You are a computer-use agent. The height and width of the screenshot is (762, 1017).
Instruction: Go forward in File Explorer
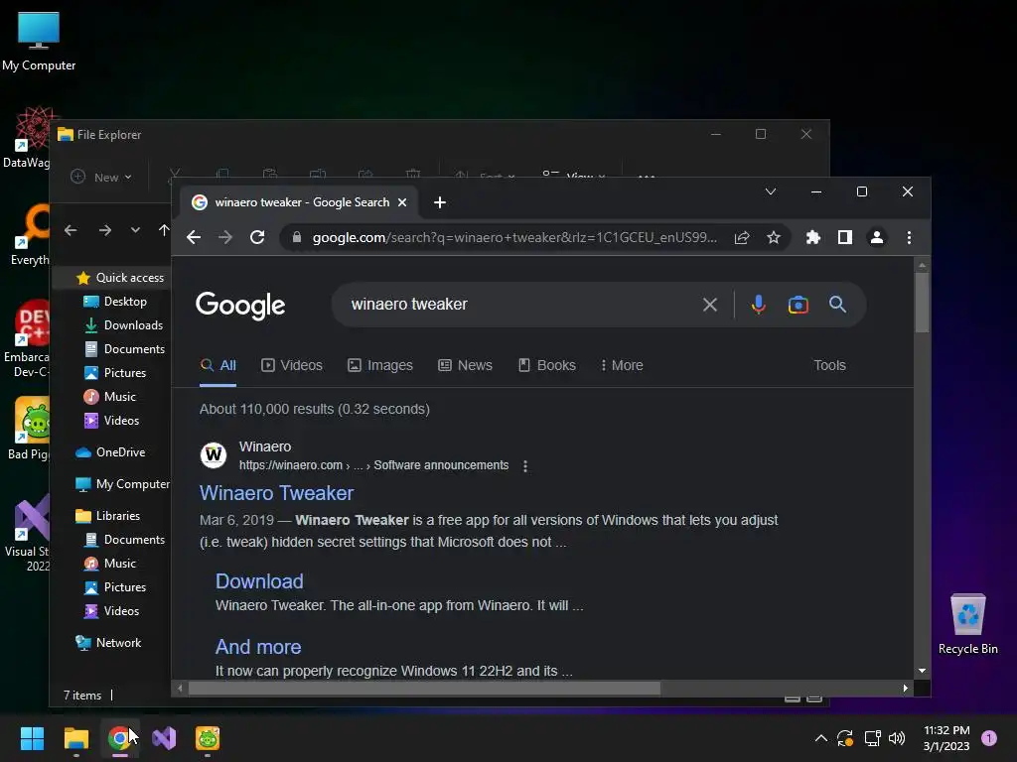105,230
